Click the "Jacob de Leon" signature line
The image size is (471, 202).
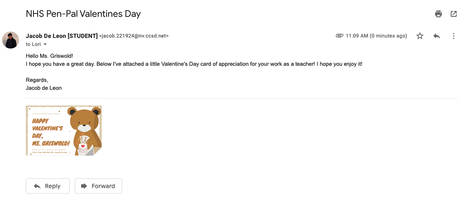click(x=44, y=88)
